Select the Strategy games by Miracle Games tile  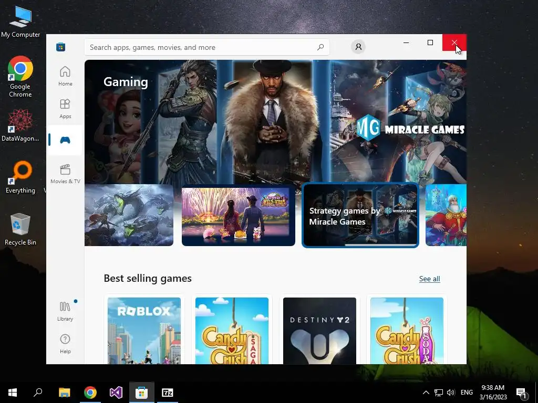pos(360,215)
